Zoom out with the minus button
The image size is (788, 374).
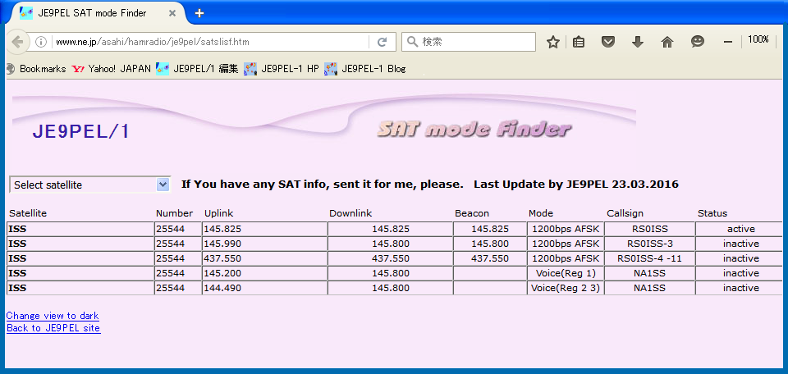(x=728, y=42)
